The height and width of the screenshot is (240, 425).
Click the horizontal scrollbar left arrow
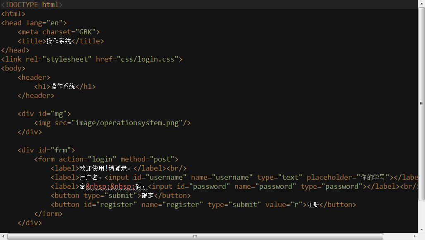click(x=4, y=236)
